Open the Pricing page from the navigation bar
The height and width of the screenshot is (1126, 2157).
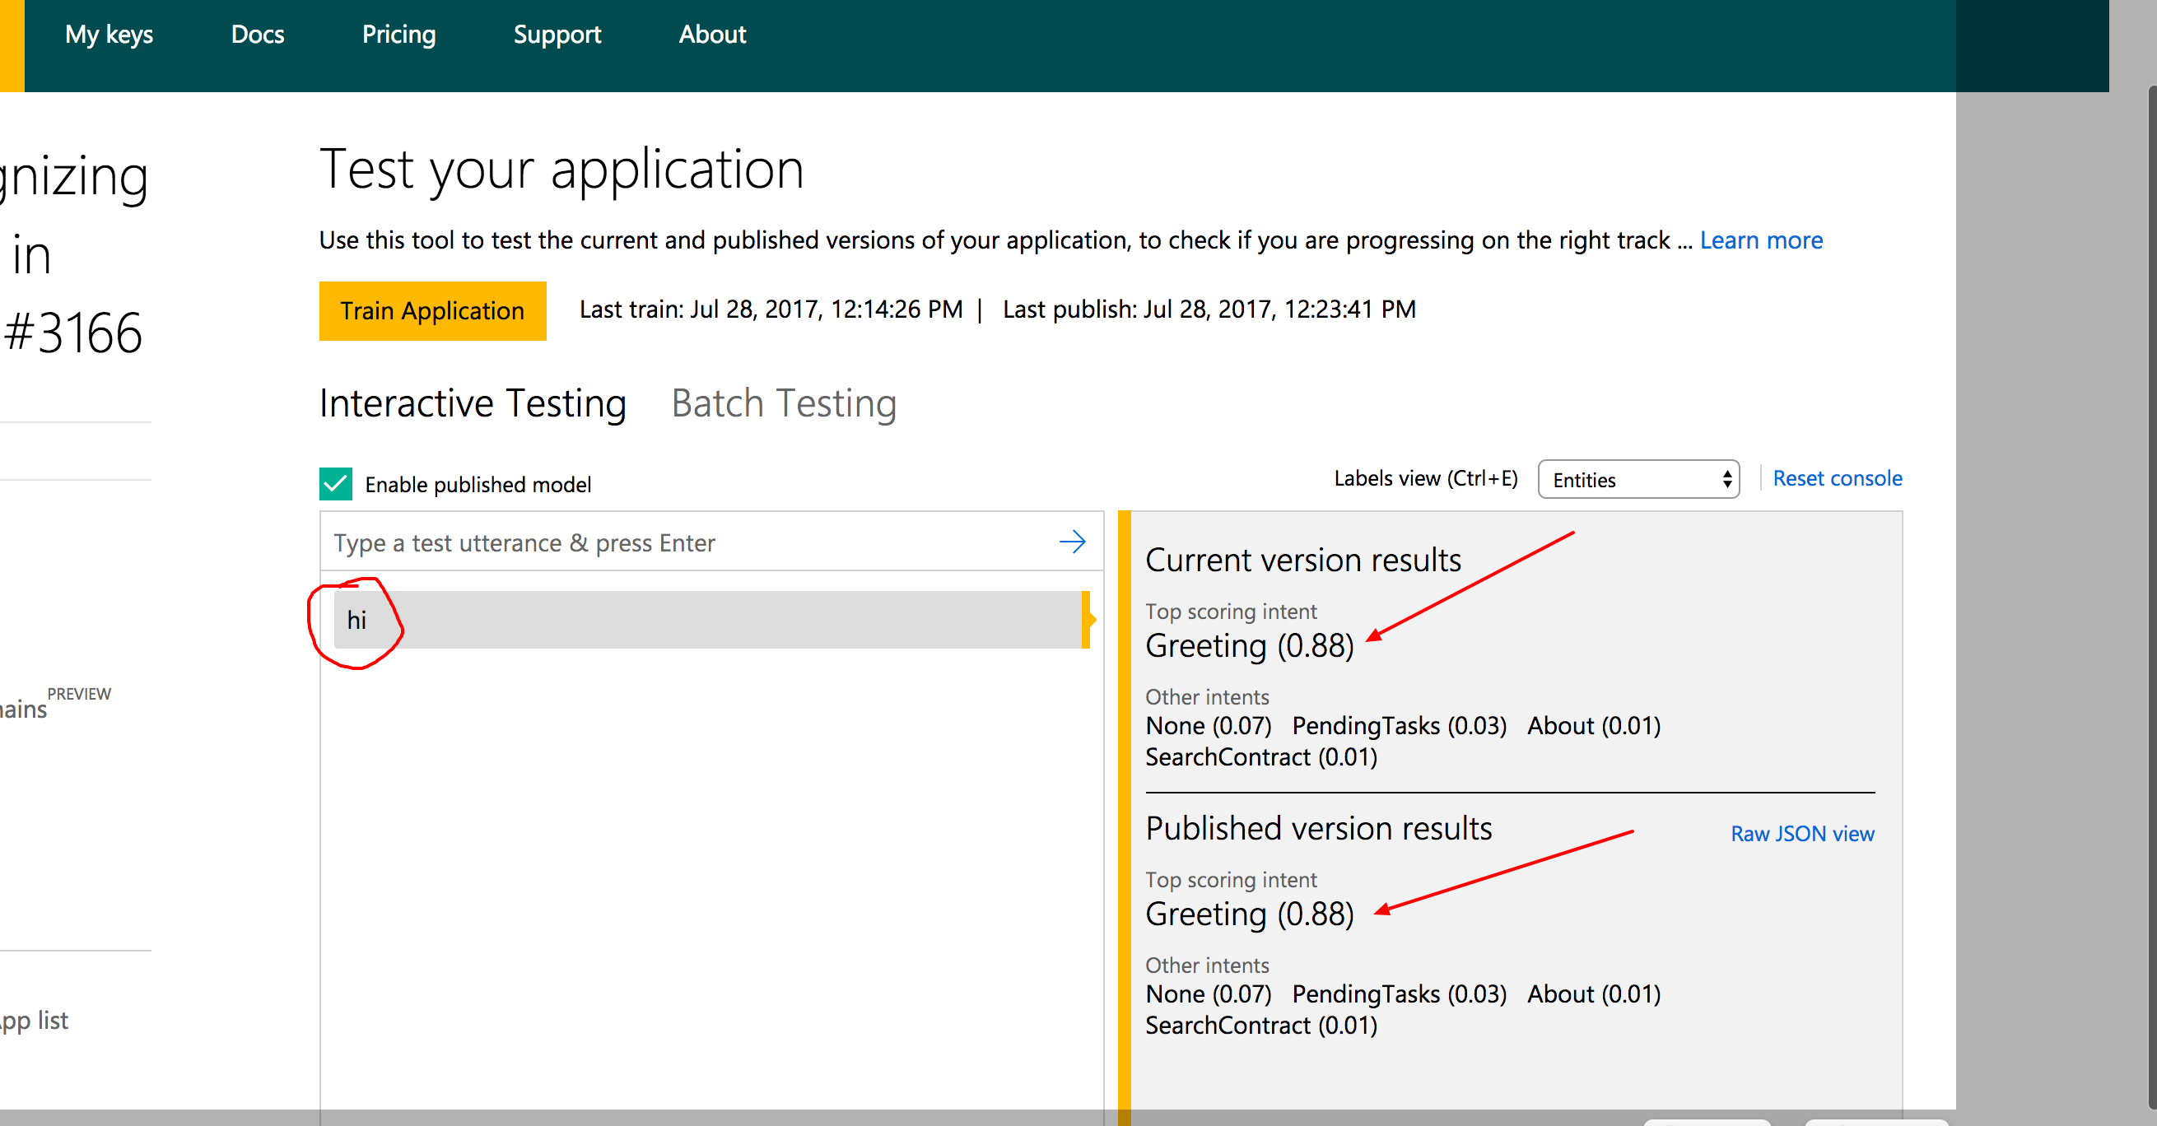pos(398,35)
